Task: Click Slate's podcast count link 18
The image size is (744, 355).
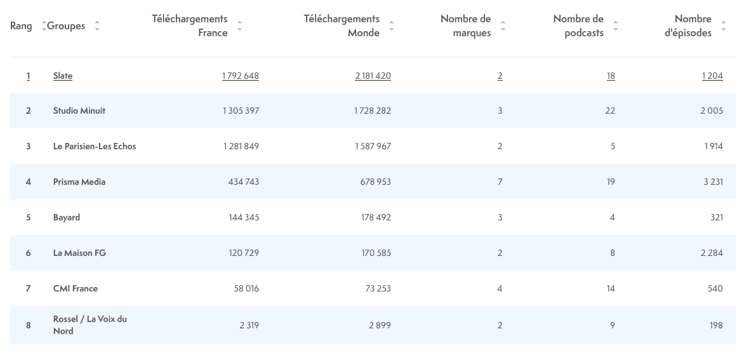Action: [611, 76]
